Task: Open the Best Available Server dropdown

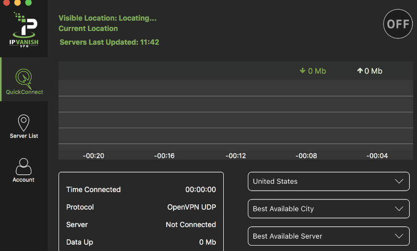Action: click(x=328, y=236)
